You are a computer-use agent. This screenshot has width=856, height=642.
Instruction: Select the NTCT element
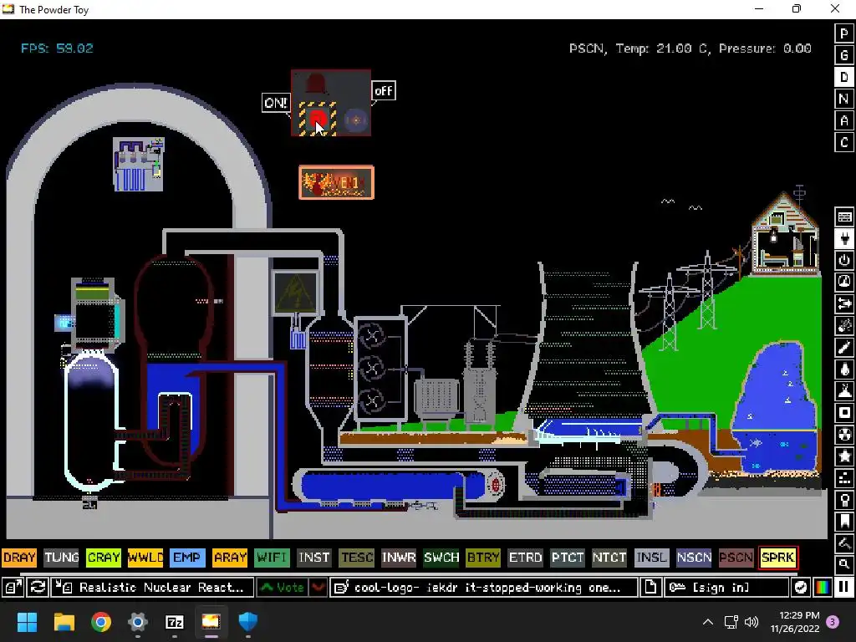tap(609, 558)
